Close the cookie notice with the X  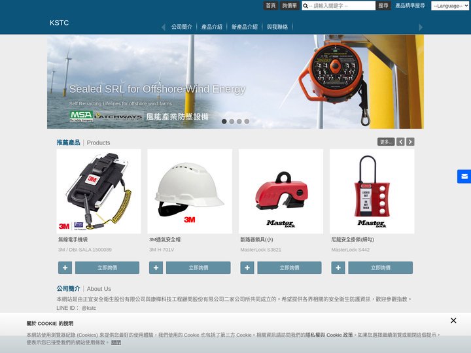(453, 320)
